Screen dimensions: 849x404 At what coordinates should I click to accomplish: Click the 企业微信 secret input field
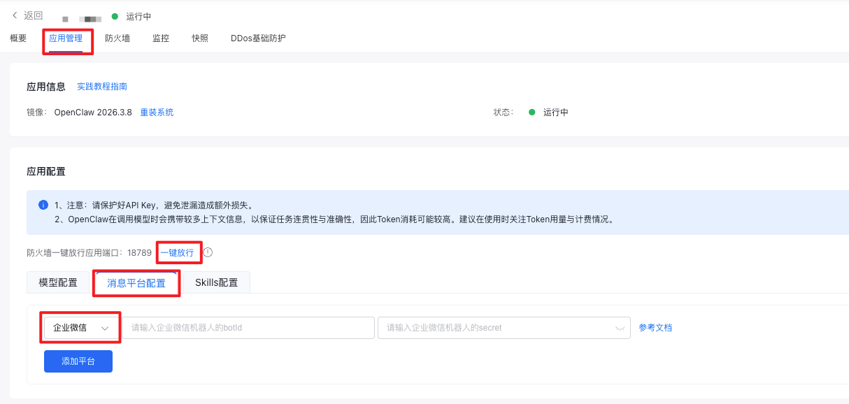click(x=497, y=328)
